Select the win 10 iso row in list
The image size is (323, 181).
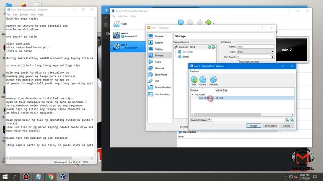242,98
